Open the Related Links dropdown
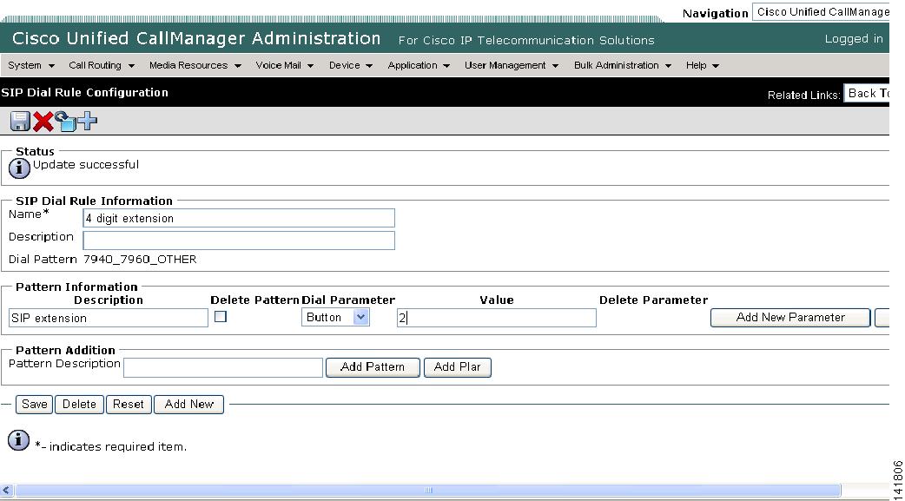Screen dimensions: 905x501 pyautogui.click(x=866, y=94)
